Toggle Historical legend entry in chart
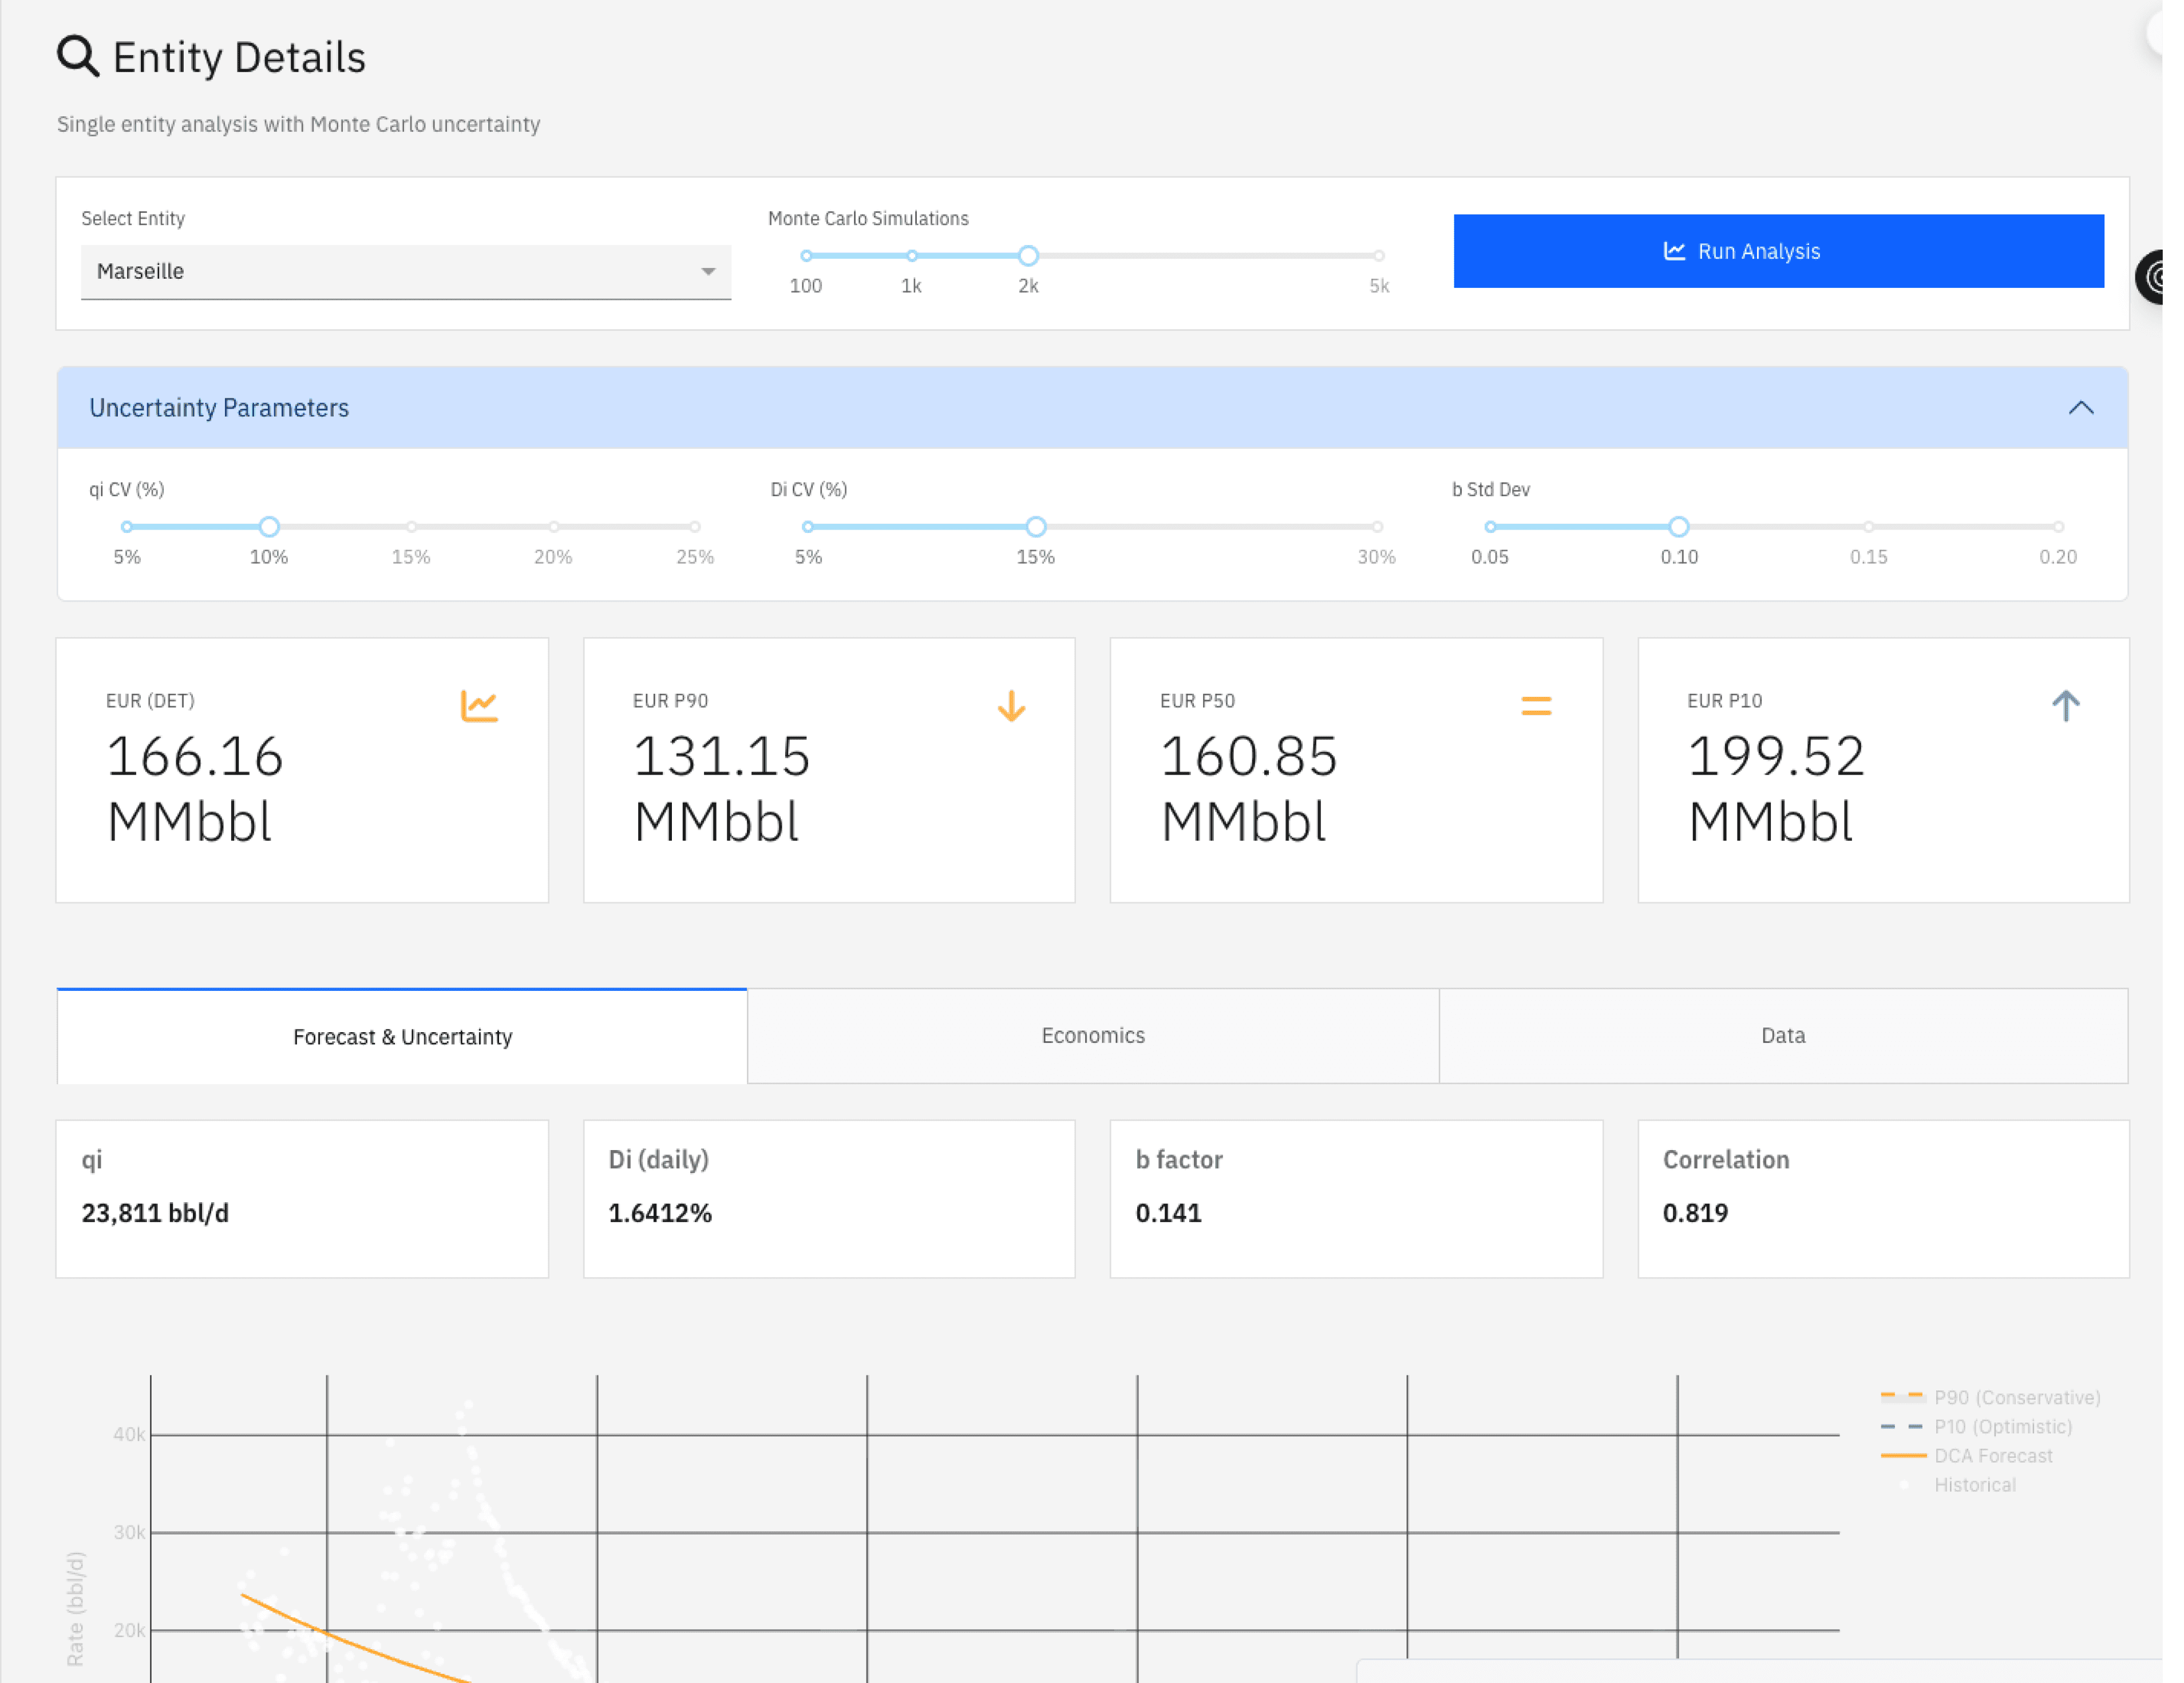 pyautogui.click(x=1974, y=1484)
